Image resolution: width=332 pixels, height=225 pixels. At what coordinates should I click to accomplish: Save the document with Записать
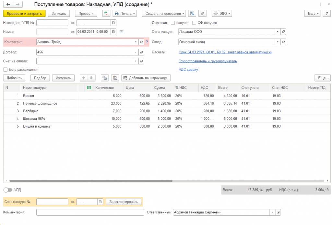tap(59, 14)
